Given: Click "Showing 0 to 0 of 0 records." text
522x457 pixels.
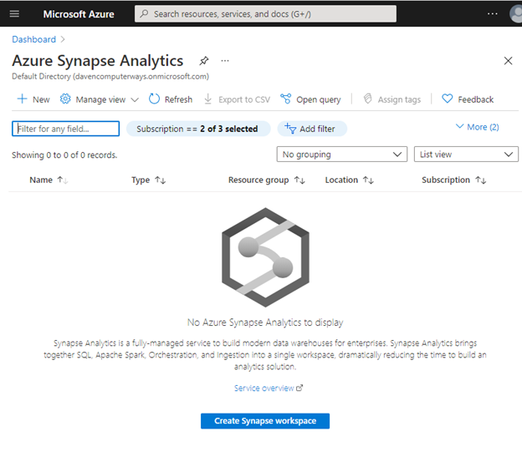Looking at the screenshot, I should (64, 155).
